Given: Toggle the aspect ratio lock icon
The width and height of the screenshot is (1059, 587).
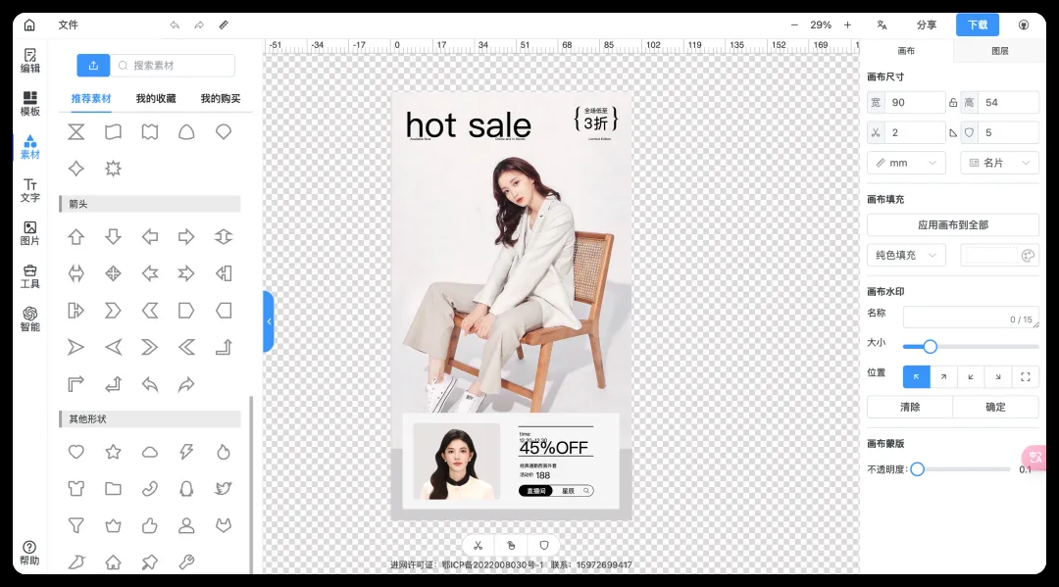Looking at the screenshot, I should tap(953, 103).
